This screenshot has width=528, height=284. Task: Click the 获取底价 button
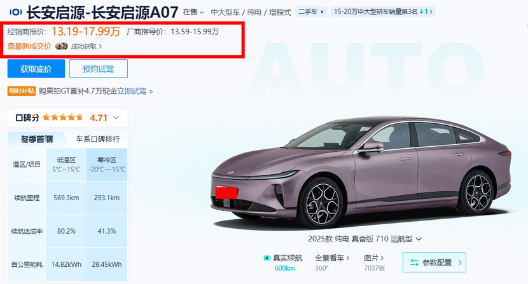pyautogui.click(x=36, y=69)
